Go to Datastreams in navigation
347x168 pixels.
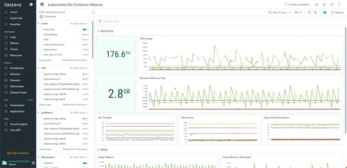17,105
